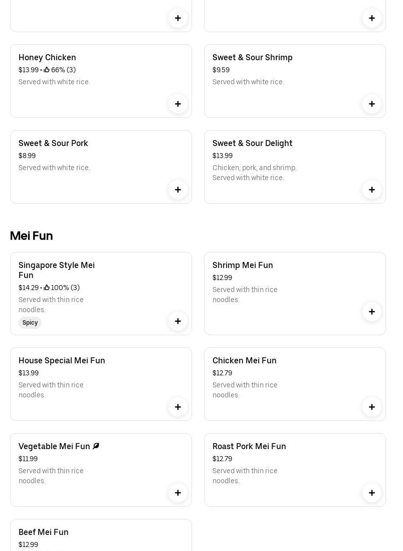Viewport: 403px width, 551px height.
Task: Select the Singapore Style Mei Fun title
Action: tap(56, 270)
